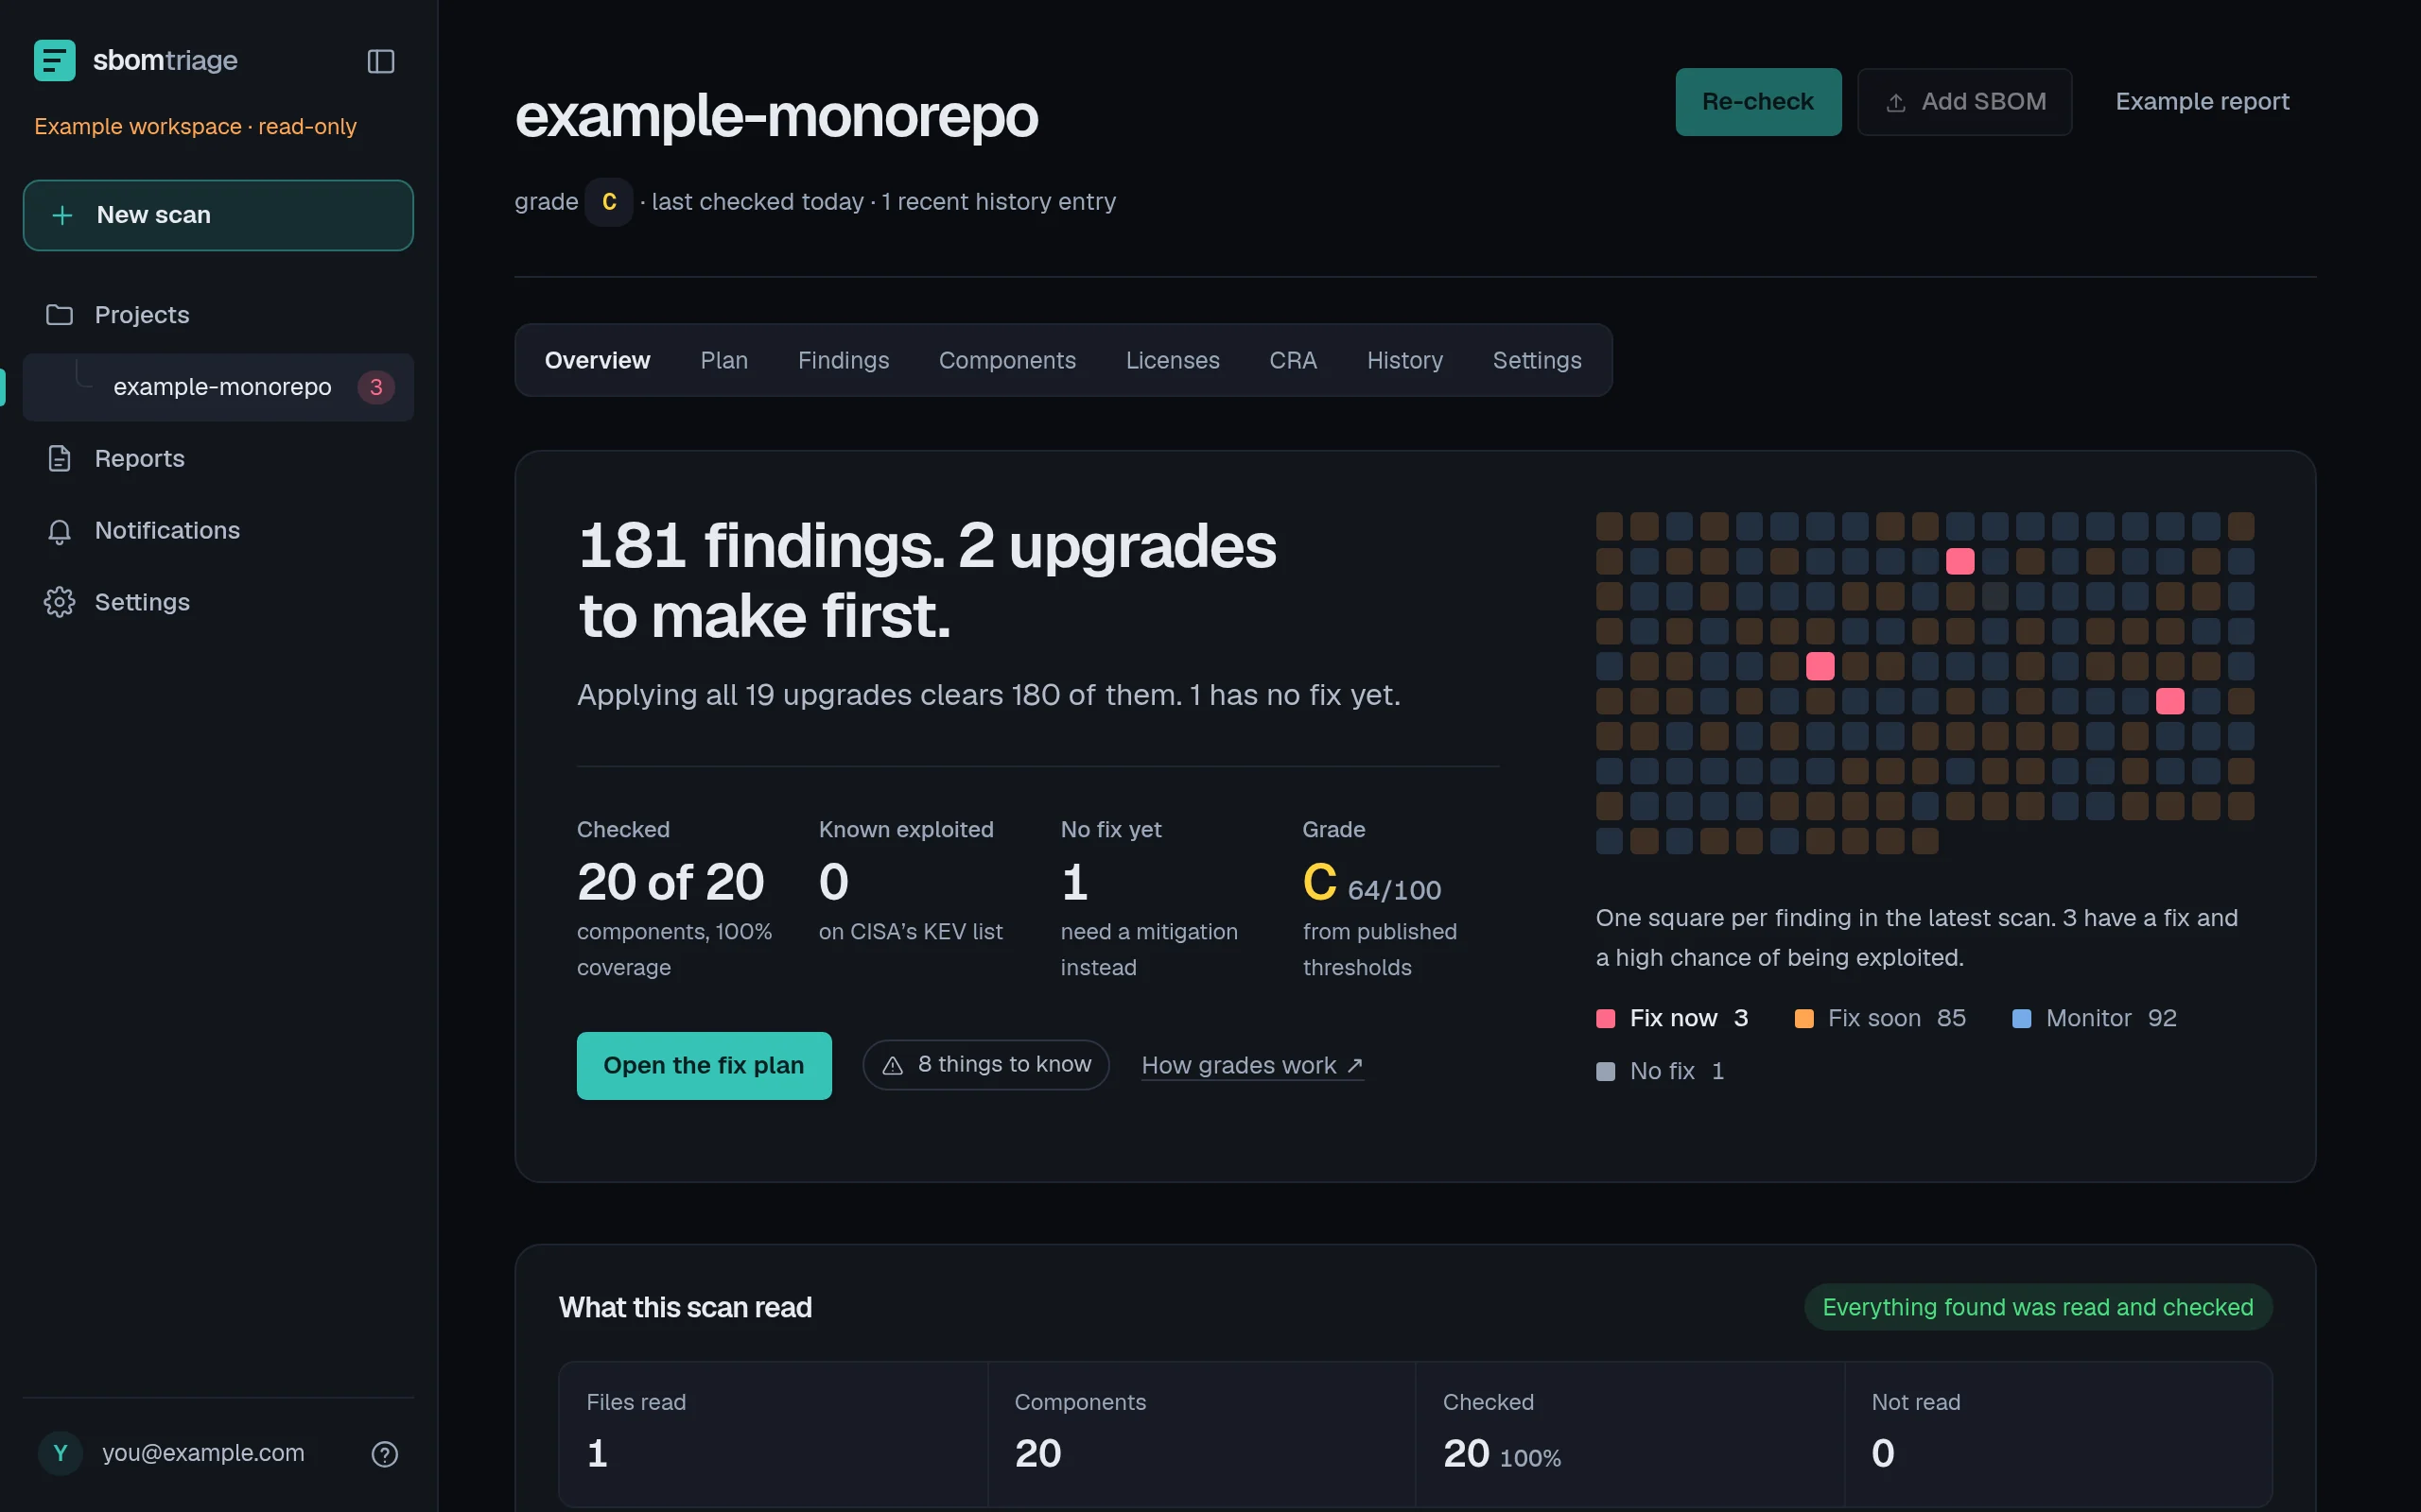The image size is (2421, 1512).
Task: Go to Reports in sidebar
Action: click(218, 459)
